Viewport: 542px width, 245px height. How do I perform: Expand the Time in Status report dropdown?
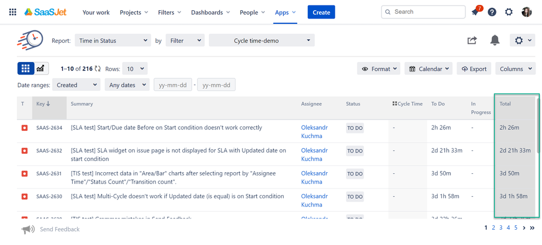point(113,41)
